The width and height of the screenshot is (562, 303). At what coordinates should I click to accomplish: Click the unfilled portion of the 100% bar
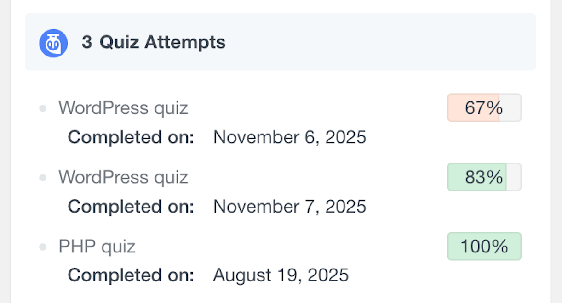click(517, 247)
